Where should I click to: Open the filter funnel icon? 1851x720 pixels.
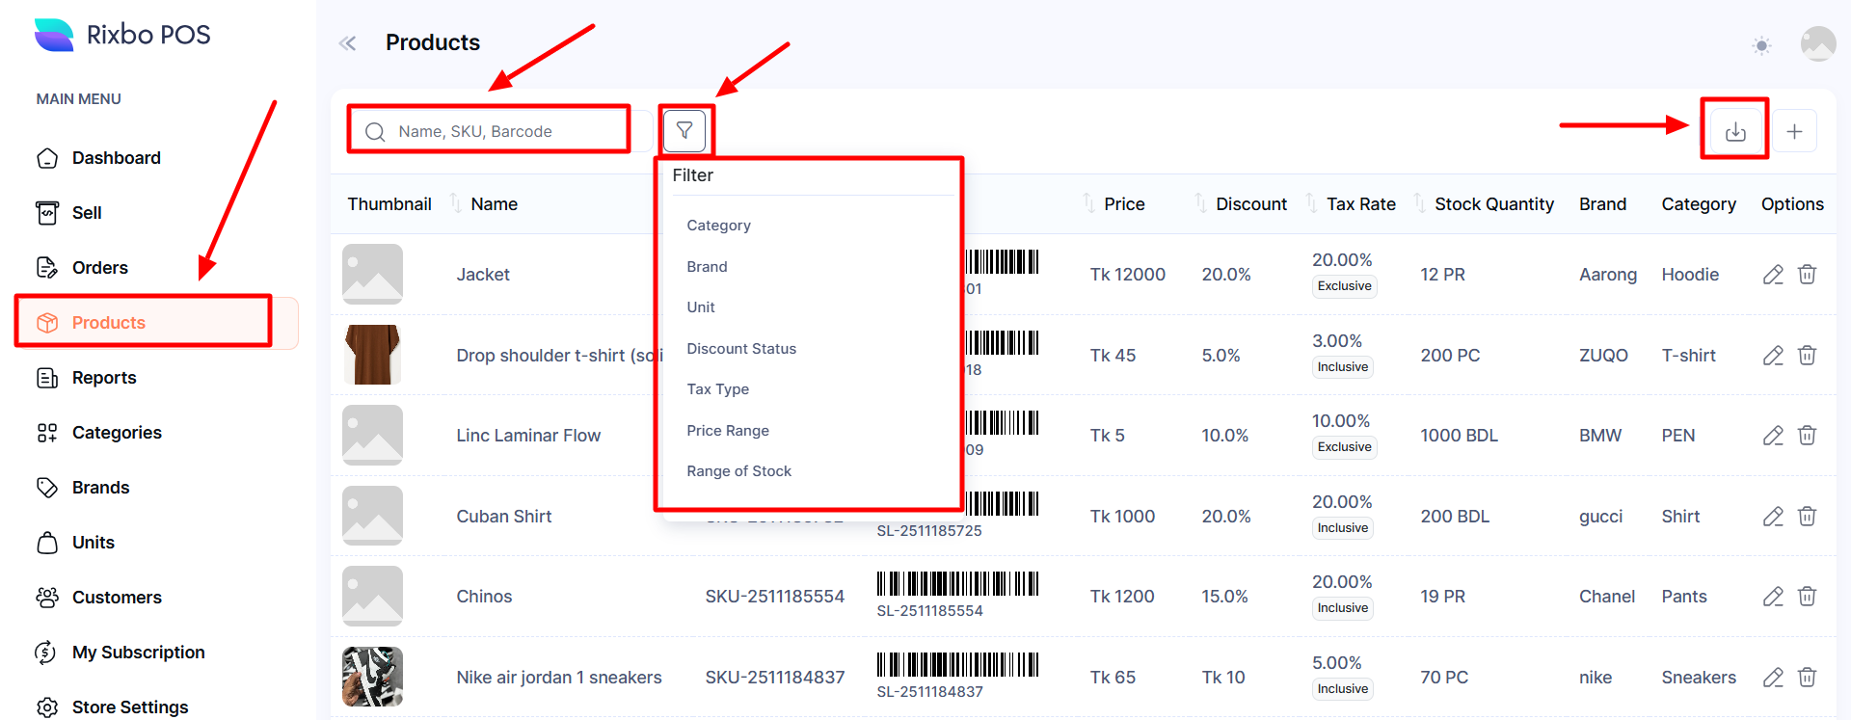(684, 130)
